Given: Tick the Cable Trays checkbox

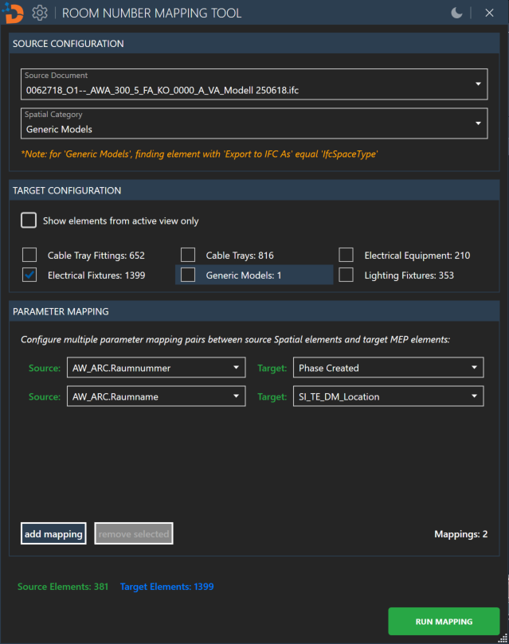Looking at the screenshot, I should click(x=188, y=256).
